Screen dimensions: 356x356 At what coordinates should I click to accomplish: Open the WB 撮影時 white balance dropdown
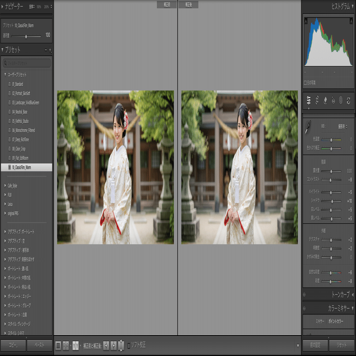click(343, 127)
